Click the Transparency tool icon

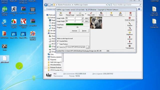130,46
